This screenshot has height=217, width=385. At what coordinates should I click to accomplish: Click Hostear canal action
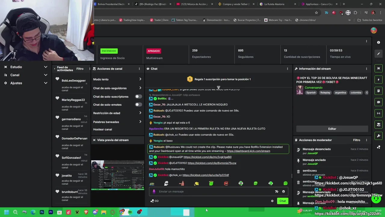[103, 129]
